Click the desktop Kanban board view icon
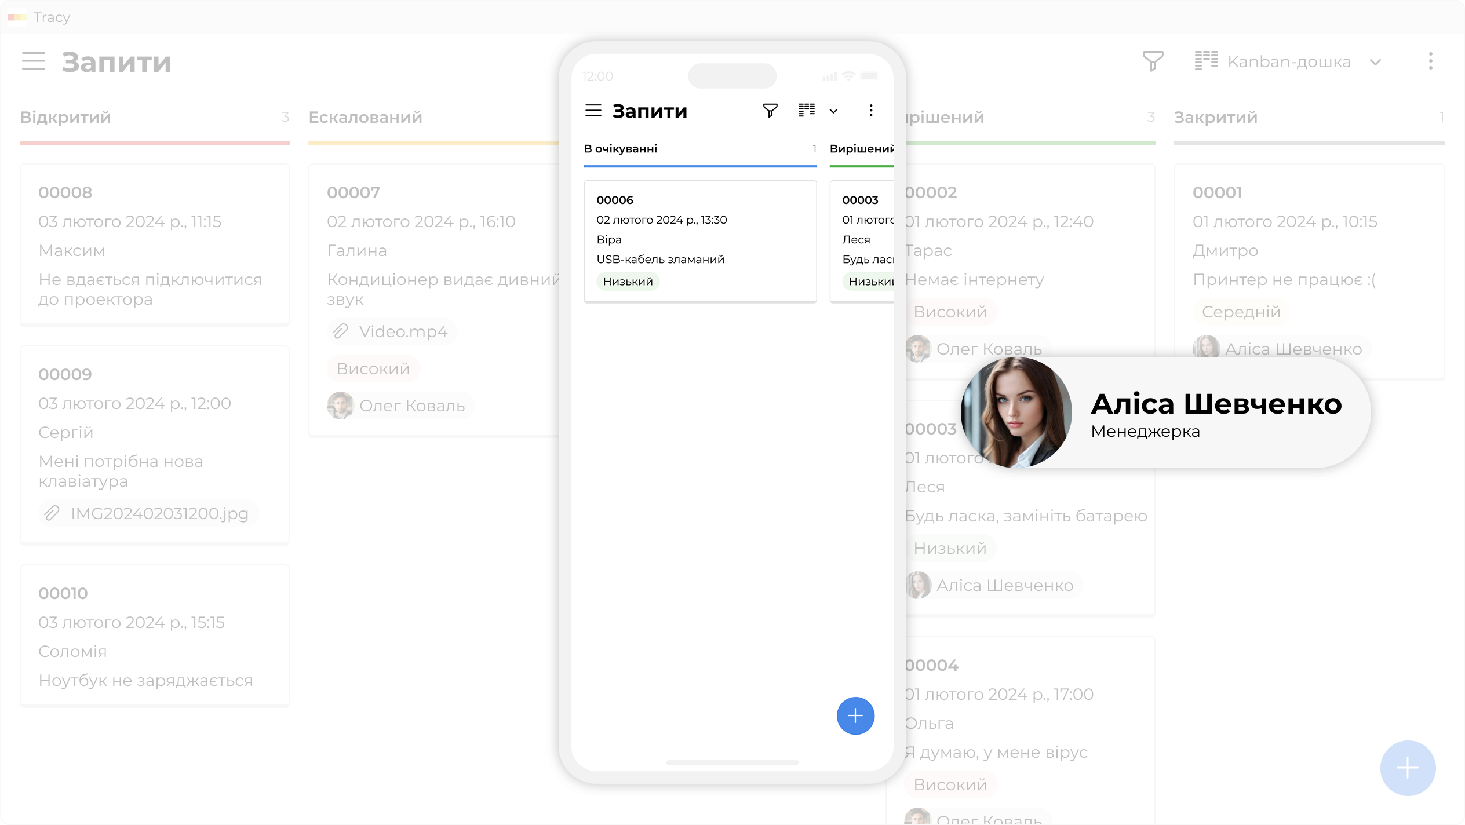This screenshot has width=1465, height=825. pyautogui.click(x=1207, y=61)
